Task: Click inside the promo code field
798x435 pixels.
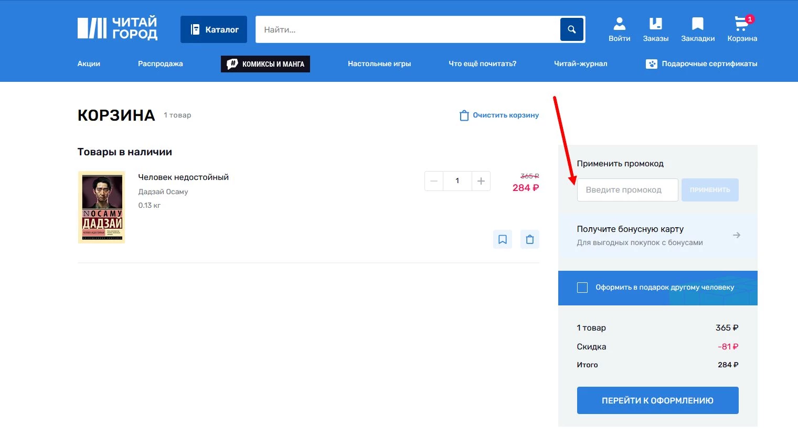Action: click(627, 189)
